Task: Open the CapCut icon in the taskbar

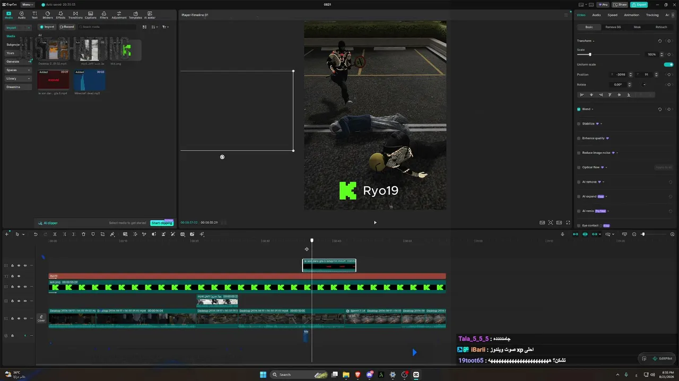Action: click(416, 375)
